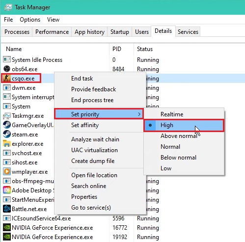The height and width of the screenshot is (242, 245).
Task: Click the obs-ffmpeg-mux process icon
Action: 7,181
